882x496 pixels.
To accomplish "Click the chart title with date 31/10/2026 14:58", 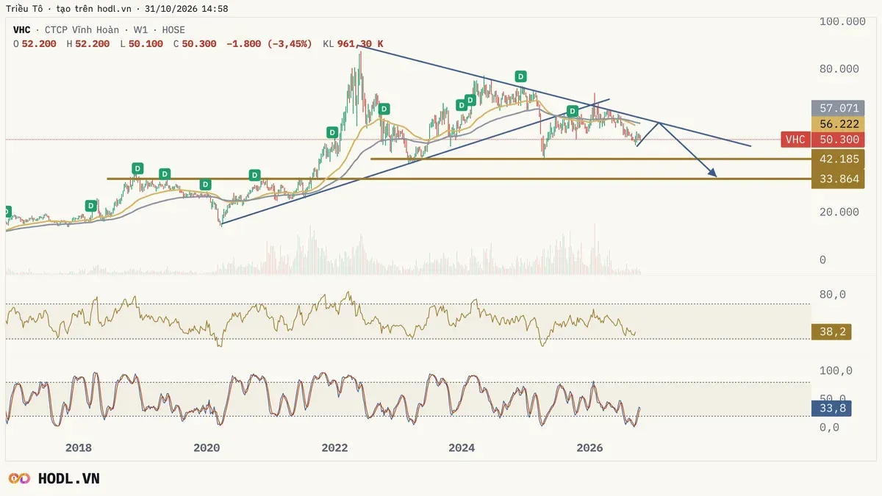I will [117, 9].
